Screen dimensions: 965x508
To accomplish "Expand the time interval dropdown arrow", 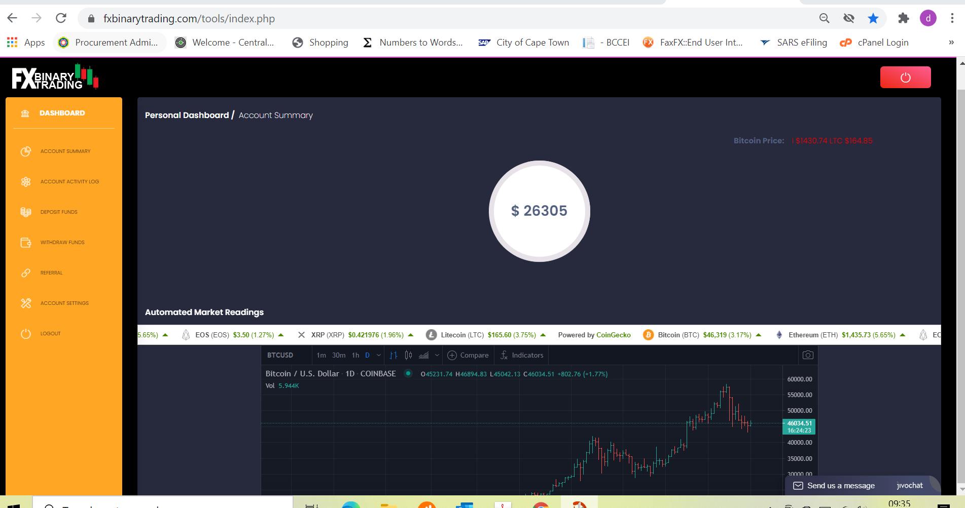I will point(379,355).
